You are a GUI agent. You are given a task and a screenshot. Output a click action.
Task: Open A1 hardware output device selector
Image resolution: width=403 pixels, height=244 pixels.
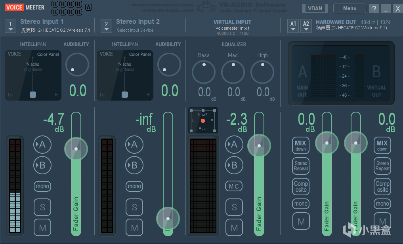(293, 26)
